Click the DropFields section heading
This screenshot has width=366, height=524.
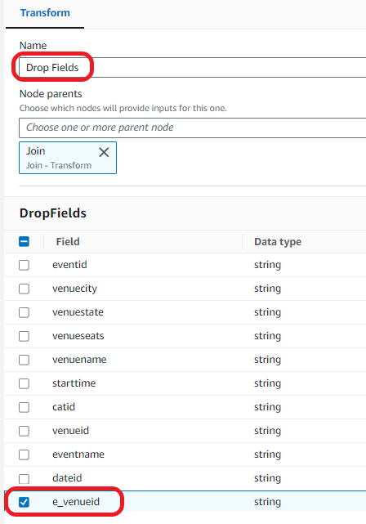(x=53, y=213)
